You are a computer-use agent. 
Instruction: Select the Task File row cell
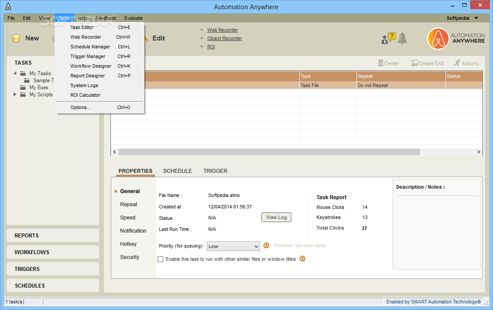click(x=328, y=85)
